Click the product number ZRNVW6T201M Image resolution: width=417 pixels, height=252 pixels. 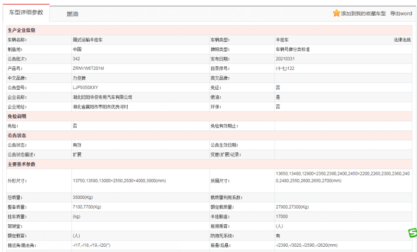89,68
